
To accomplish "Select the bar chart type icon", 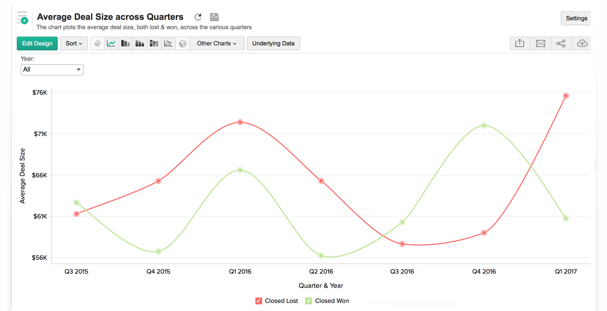I will tap(125, 44).
